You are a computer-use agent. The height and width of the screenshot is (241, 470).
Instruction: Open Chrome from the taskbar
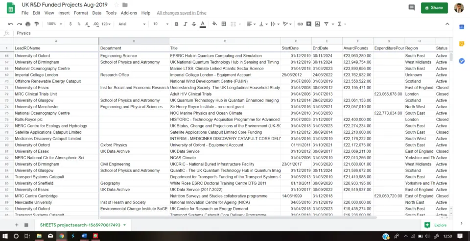coord(62,236)
